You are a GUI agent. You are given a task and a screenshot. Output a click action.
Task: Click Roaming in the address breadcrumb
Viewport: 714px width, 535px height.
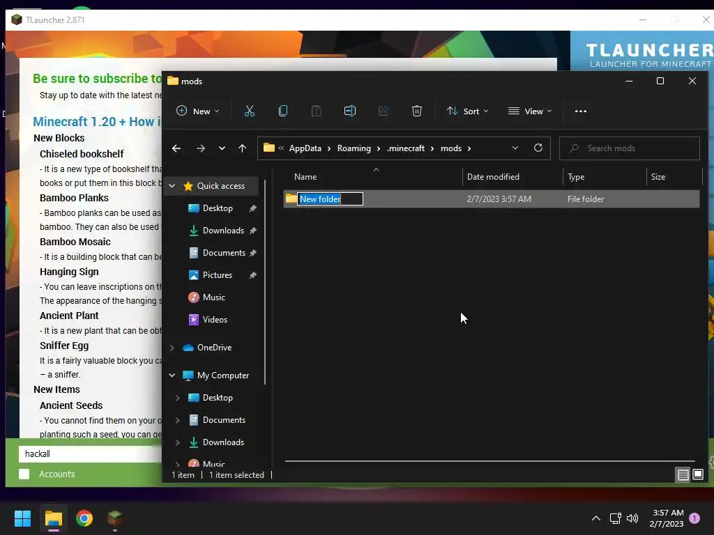[x=354, y=148]
